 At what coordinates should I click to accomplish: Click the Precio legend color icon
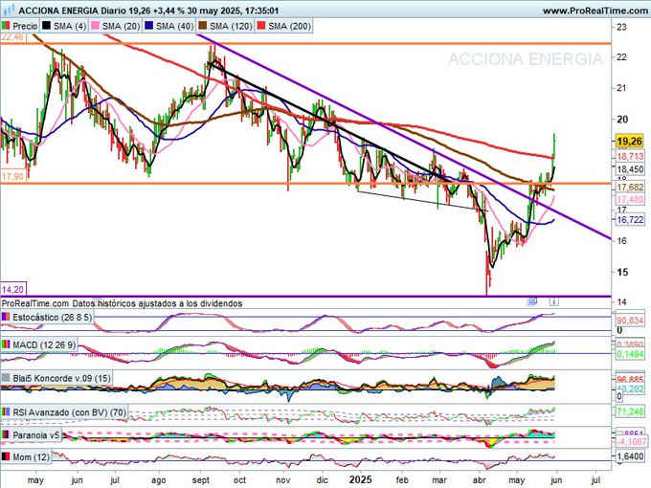pos(6,26)
